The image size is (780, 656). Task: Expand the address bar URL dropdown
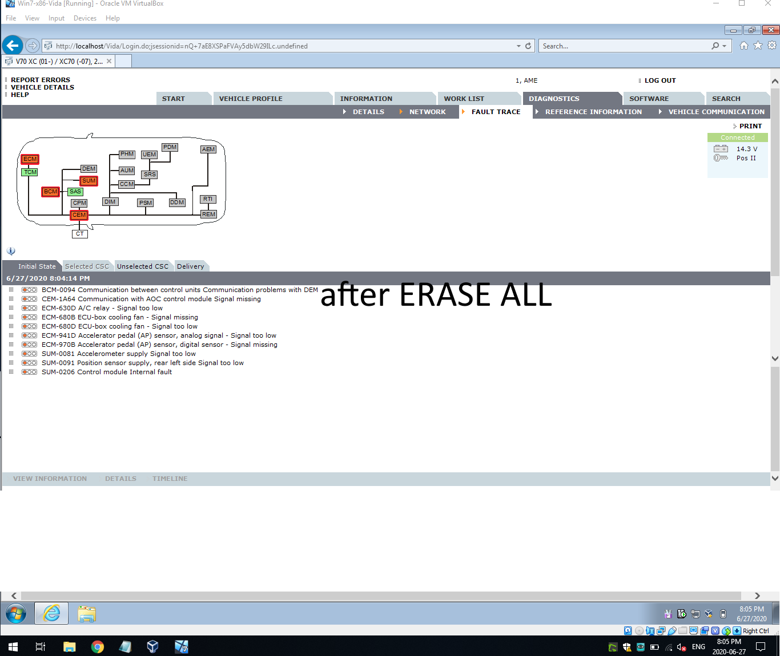(x=518, y=46)
